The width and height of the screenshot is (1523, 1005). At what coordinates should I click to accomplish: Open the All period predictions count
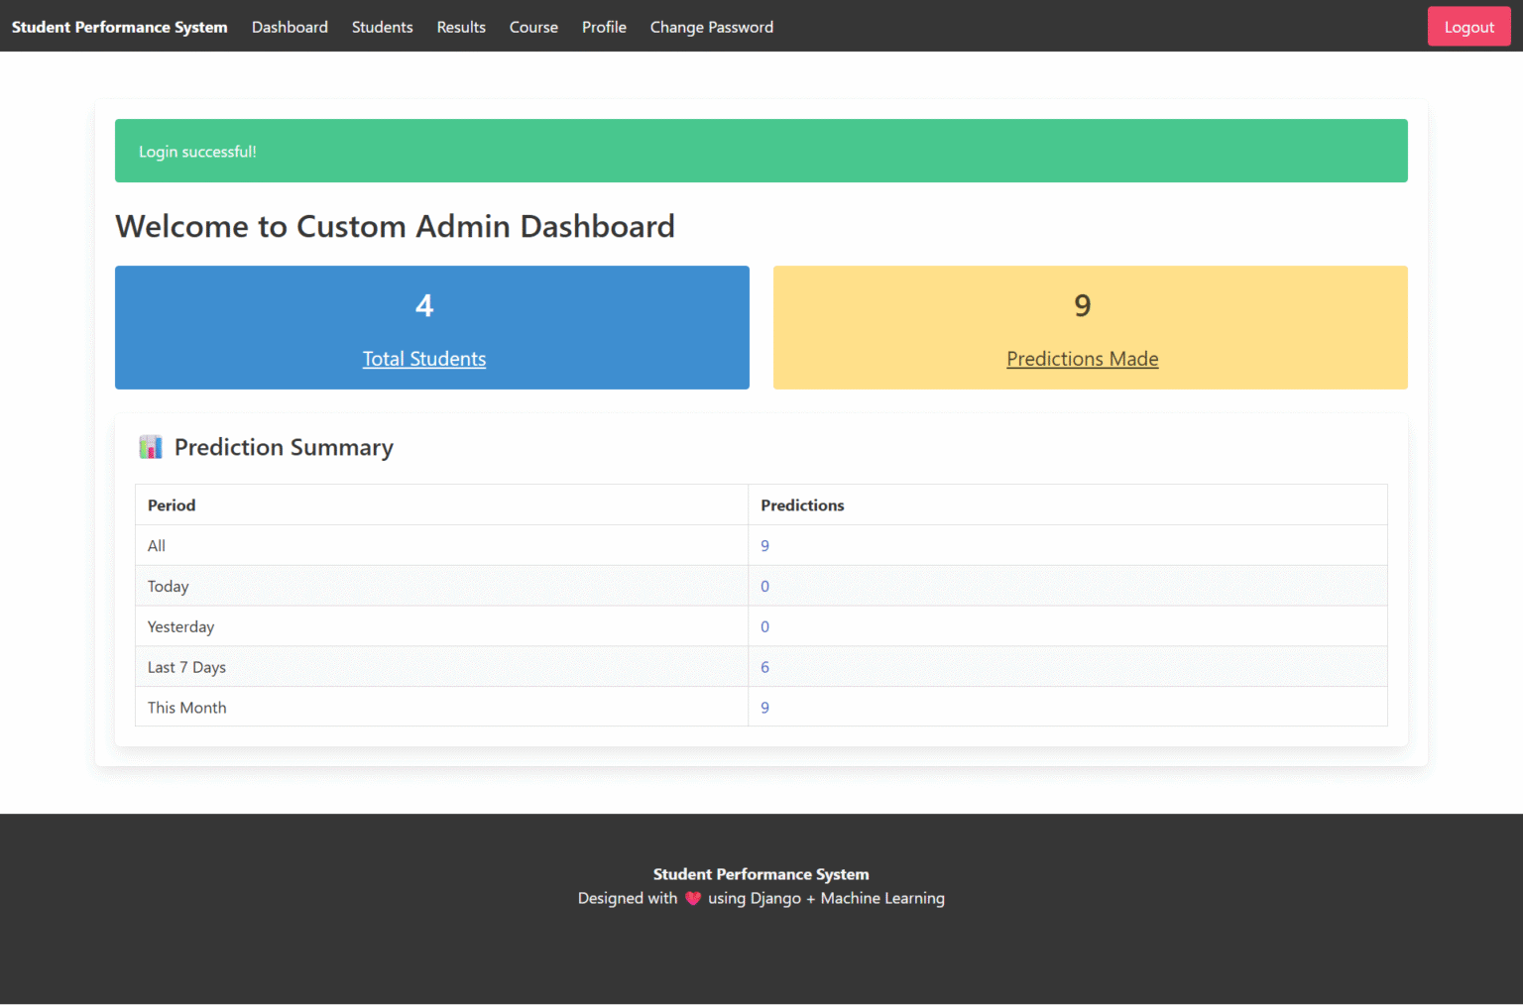coord(764,546)
